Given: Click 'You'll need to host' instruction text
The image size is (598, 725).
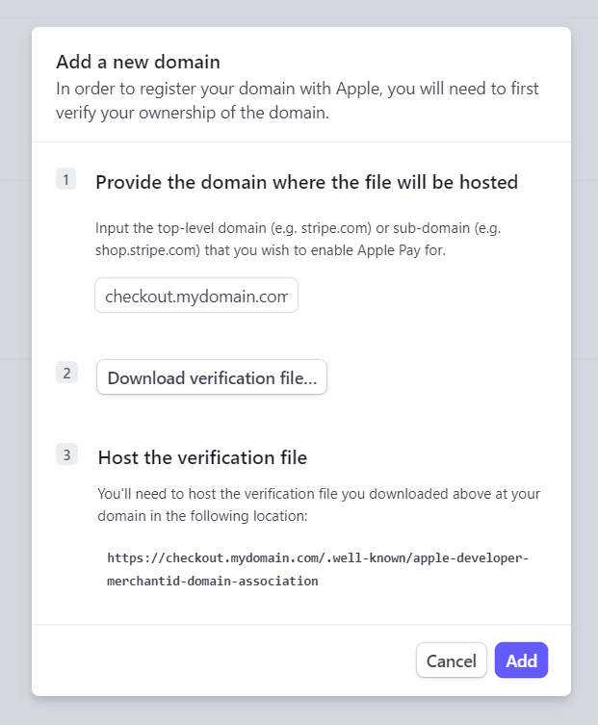Looking at the screenshot, I should pyautogui.click(x=164, y=494).
